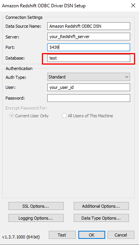
Task: Click the Auth Type label
Action: (16, 77)
